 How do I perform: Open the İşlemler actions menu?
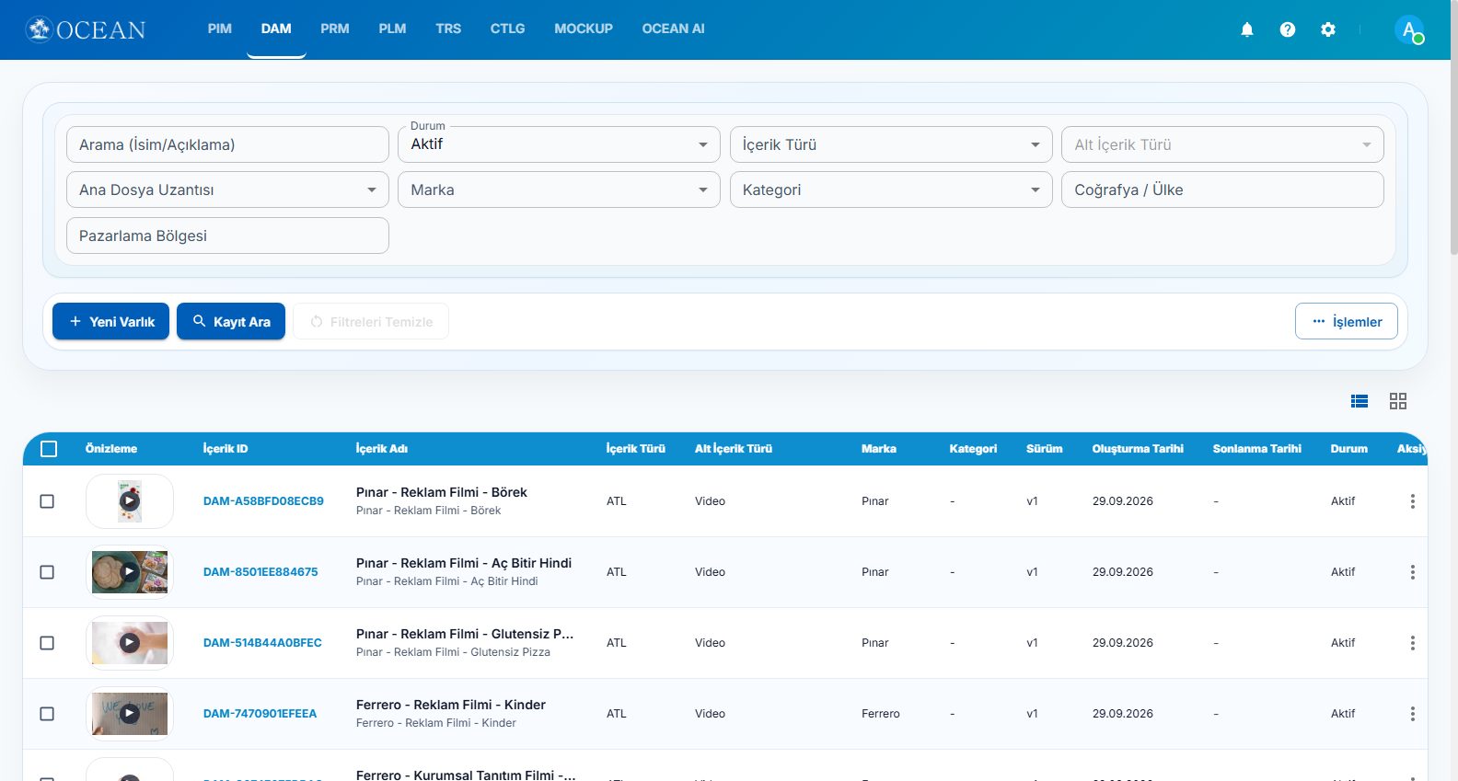[x=1347, y=322]
